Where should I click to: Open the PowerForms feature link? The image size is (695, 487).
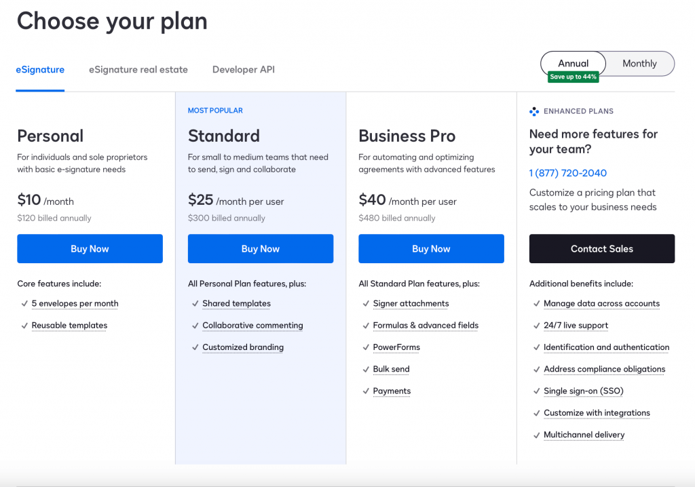pyautogui.click(x=396, y=347)
